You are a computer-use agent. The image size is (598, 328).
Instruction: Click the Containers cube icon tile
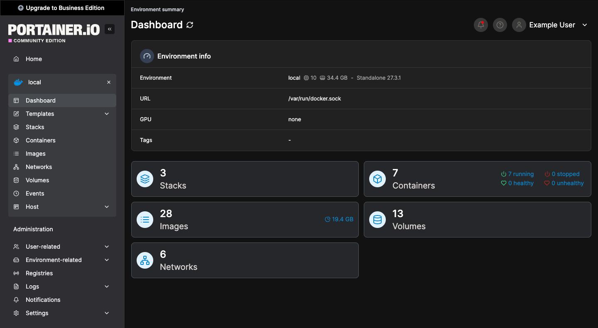point(377,179)
